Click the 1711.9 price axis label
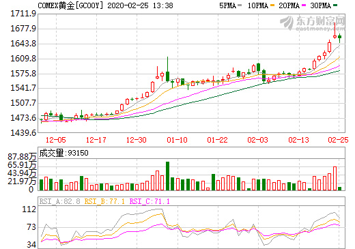This screenshot has height=249, width=355. pyautogui.click(x=23, y=14)
